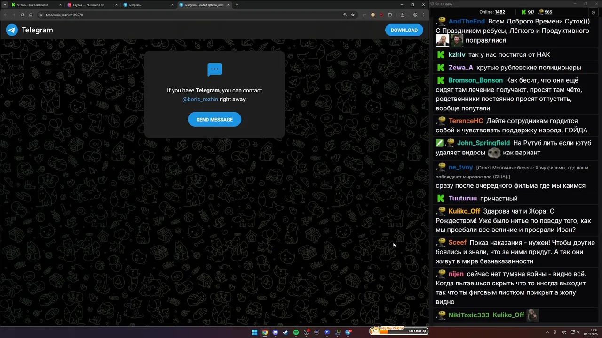Click the username Tuuturuu in chat
The height and width of the screenshot is (338, 602).
[x=463, y=199]
